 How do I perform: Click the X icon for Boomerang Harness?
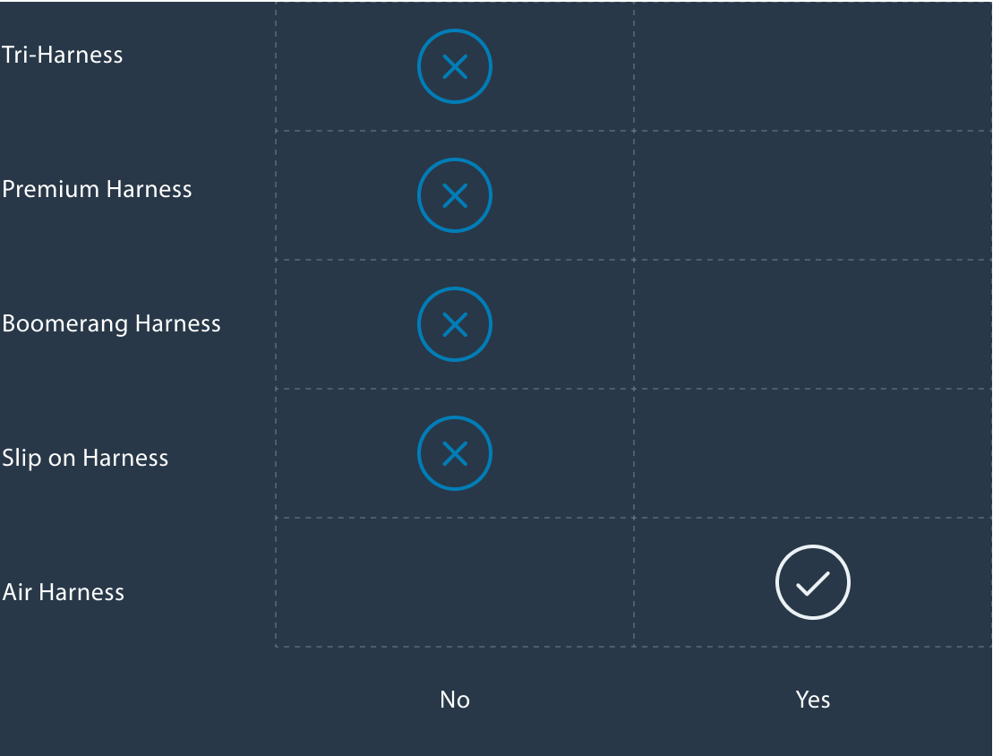pos(455,324)
